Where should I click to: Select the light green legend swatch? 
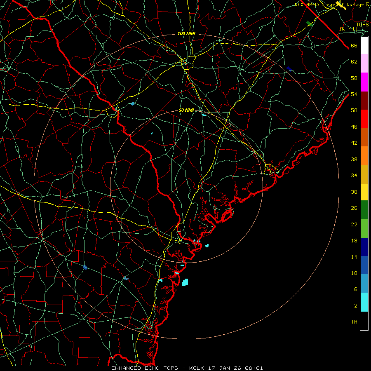(364, 228)
